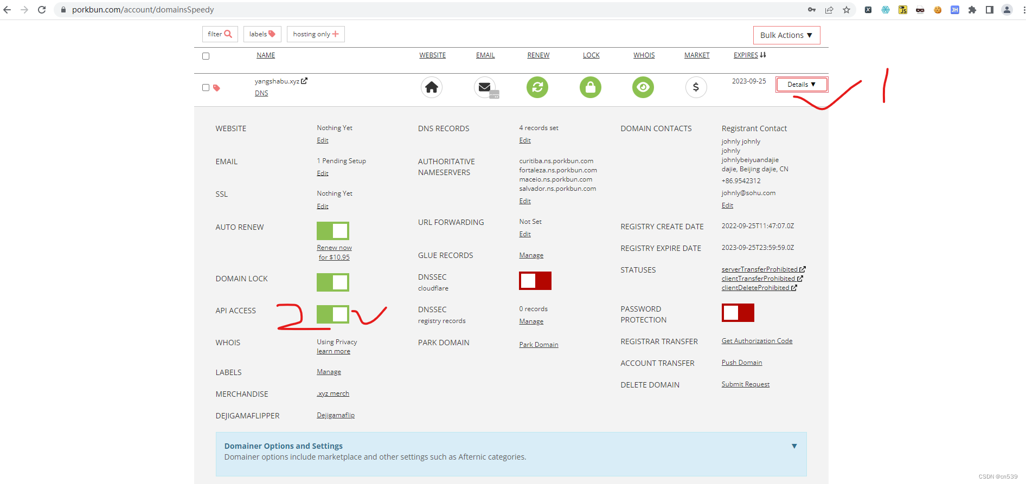Image resolution: width=1026 pixels, height=484 pixels.
Task: Click the labels tag button
Action: click(x=262, y=34)
